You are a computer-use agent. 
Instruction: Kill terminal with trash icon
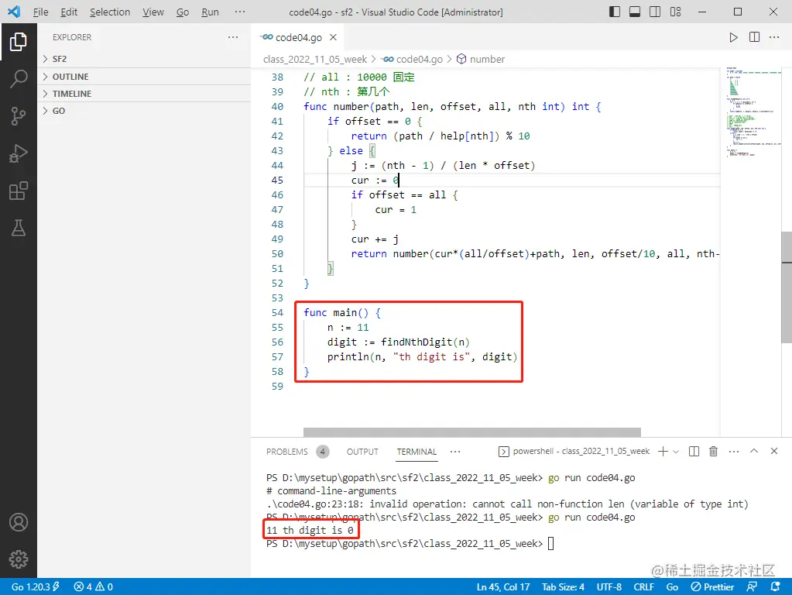(713, 452)
